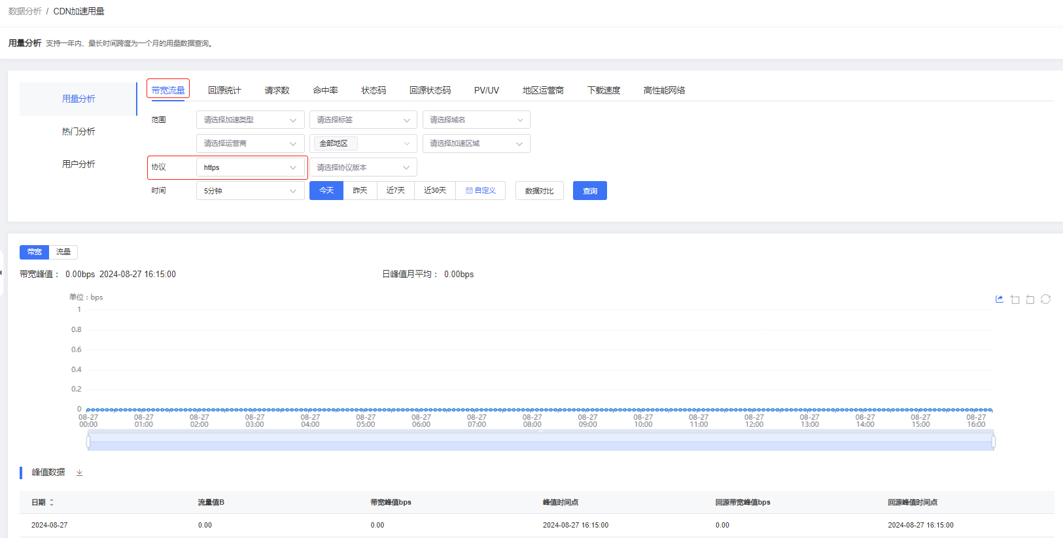Switch to the 请求数 tab
Screen dimensions: 1063x538
pyautogui.click(x=277, y=90)
